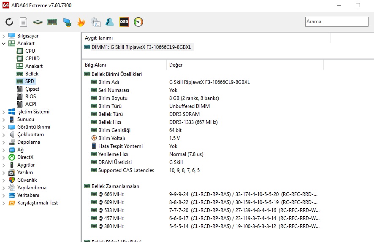Select the DIMM1 G Skill RipjawsX device row
Image resolution: width=374 pixels, height=242 pixels.
pyautogui.click(x=138, y=47)
